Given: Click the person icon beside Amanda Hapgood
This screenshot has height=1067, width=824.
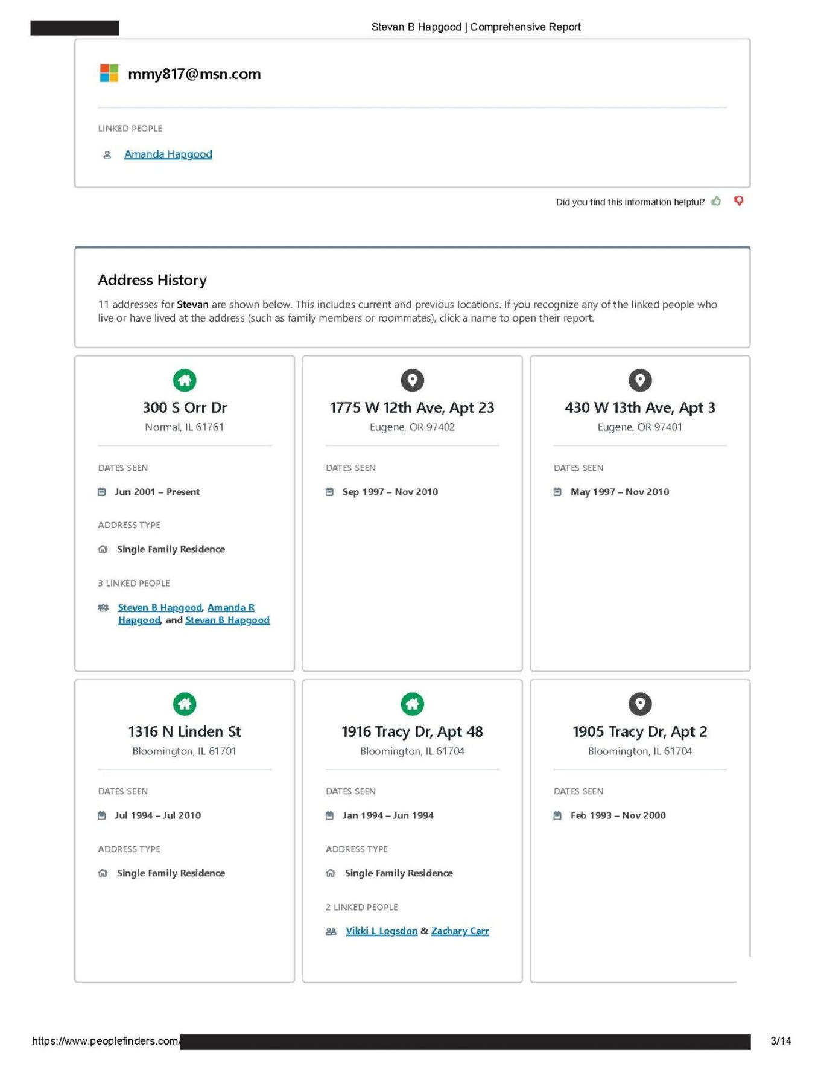Looking at the screenshot, I should coord(107,154).
